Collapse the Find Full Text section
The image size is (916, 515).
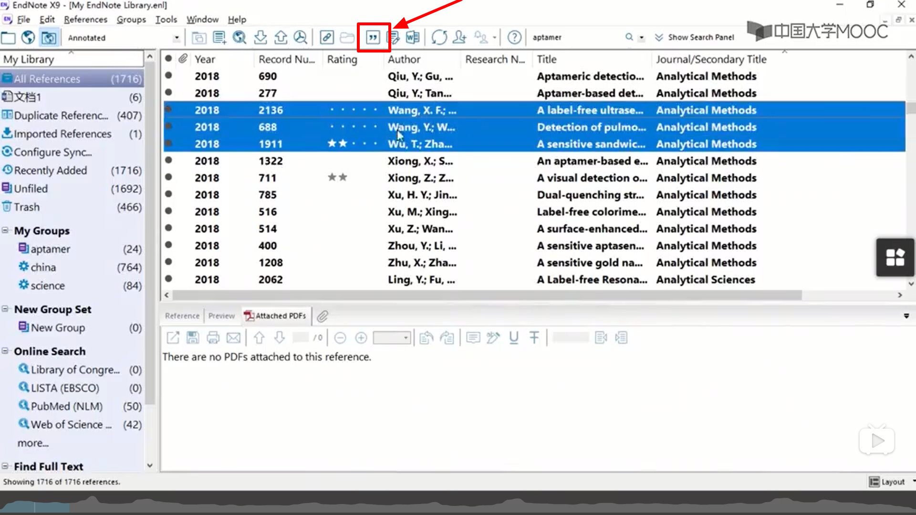click(x=5, y=466)
